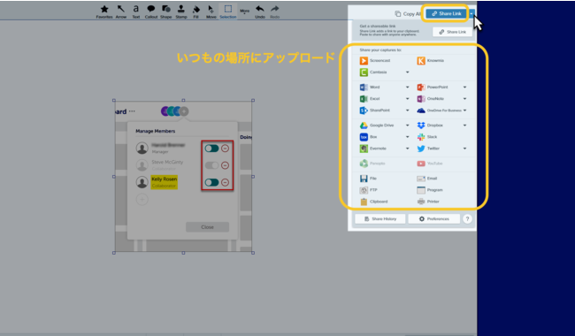575x336 pixels.
Task: Select the Fill bucket tool
Action: coord(195,11)
